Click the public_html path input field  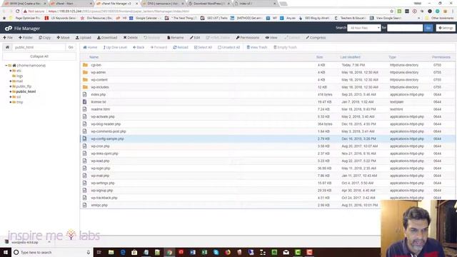tap(39, 47)
